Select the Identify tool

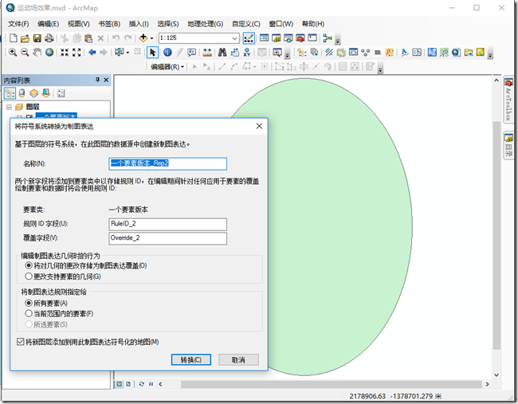(x=168, y=52)
